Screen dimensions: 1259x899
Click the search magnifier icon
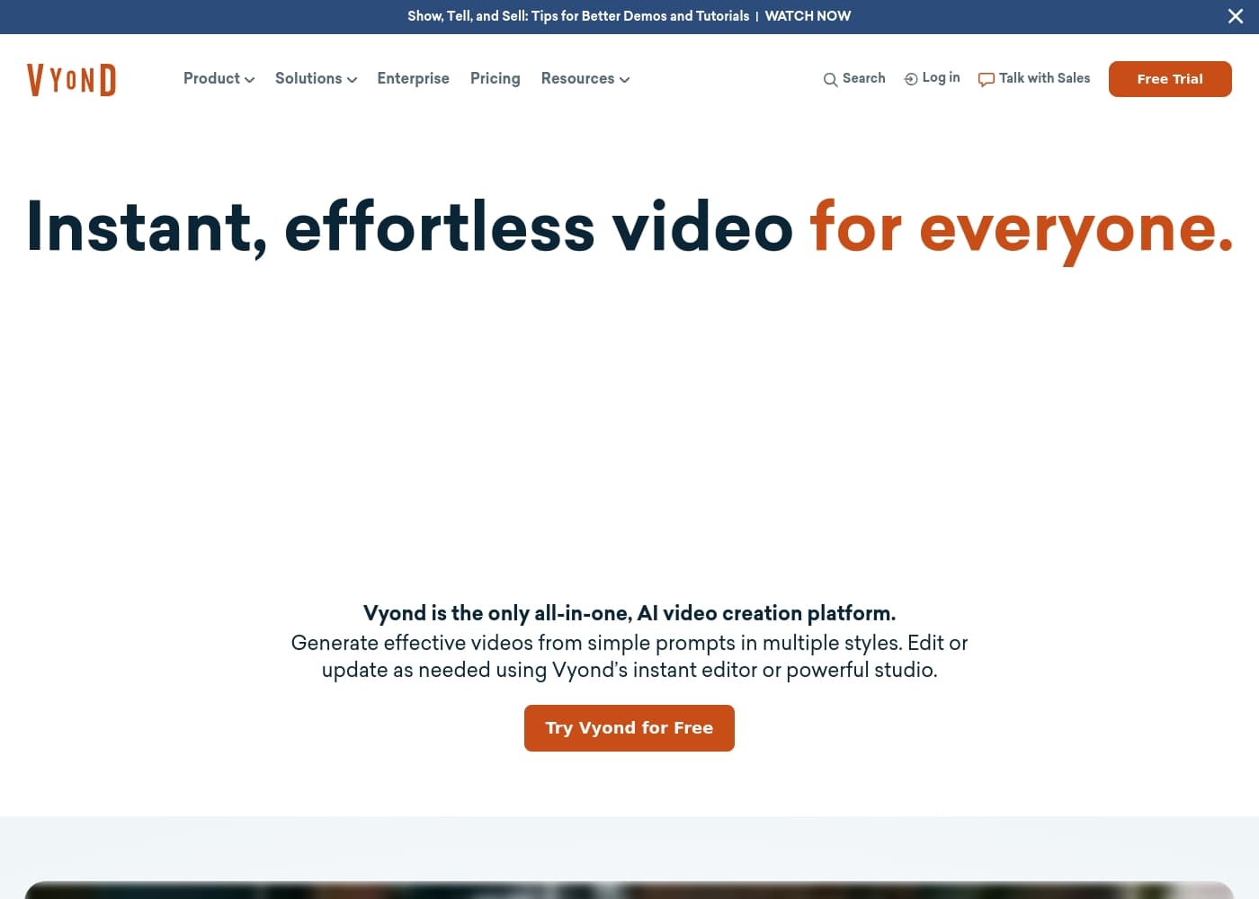click(830, 80)
